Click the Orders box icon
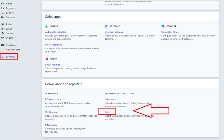The width and height of the screenshot is (224, 140). 3,38
